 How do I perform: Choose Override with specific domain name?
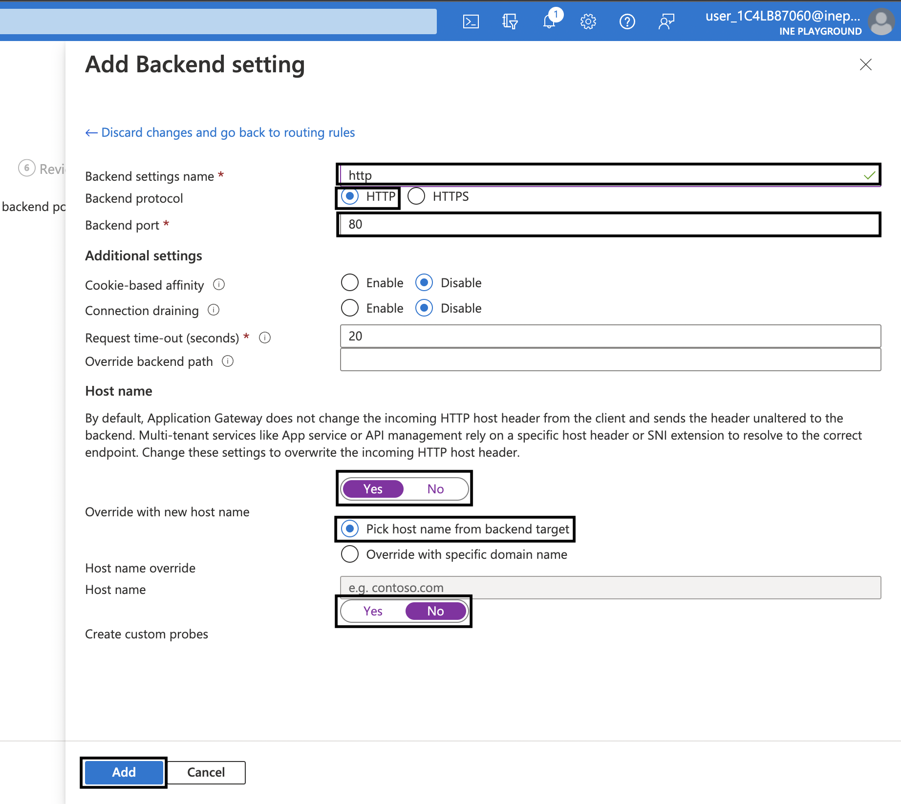pyautogui.click(x=350, y=554)
